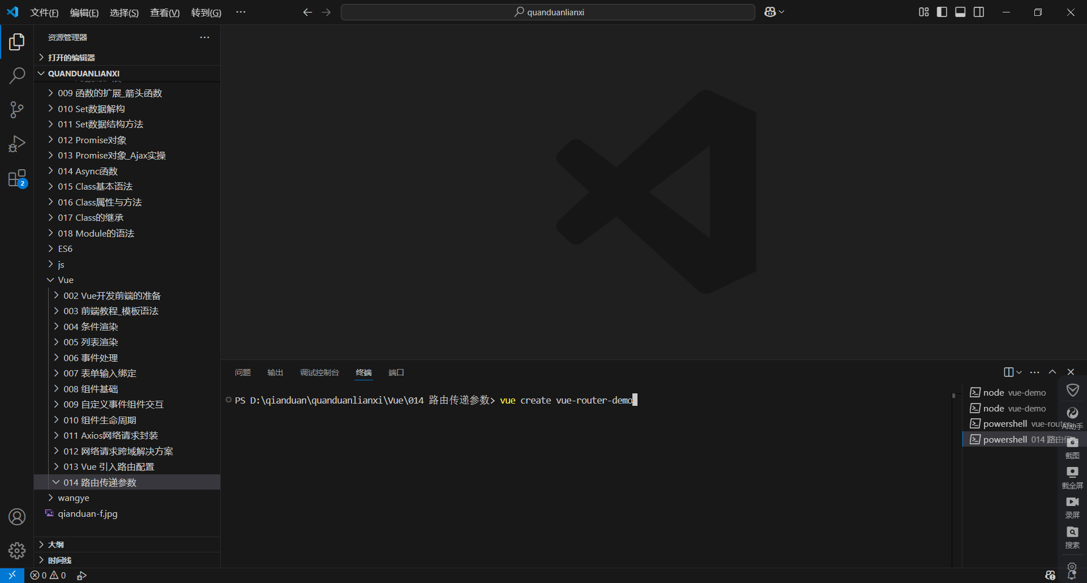
Task: Expand the js folder
Action: 127,264
